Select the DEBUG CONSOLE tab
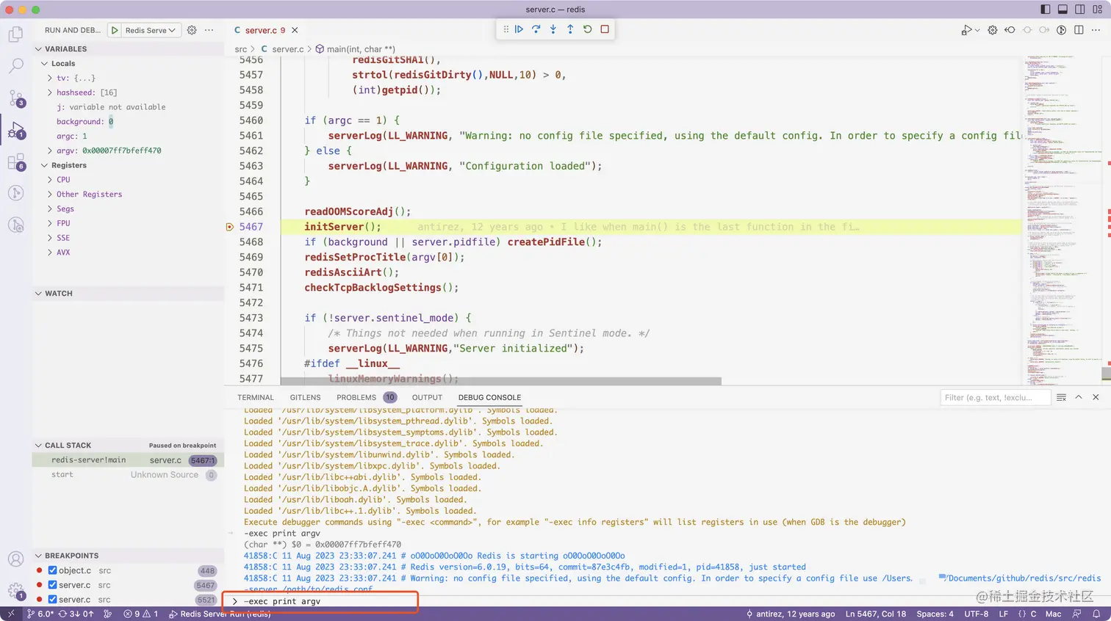1111x621 pixels. [x=489, y=397]
